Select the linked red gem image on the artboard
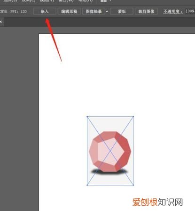 click(x=110, y=151)
